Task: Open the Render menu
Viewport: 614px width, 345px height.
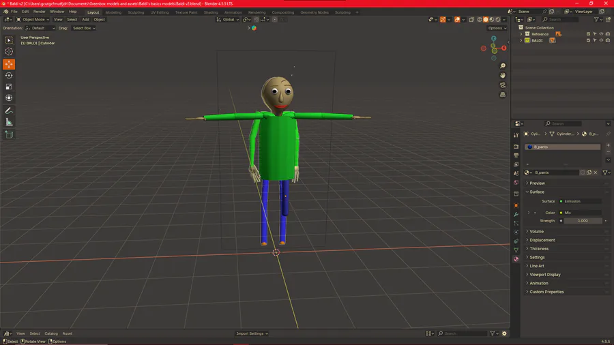Action: click(x=39, y=12)
